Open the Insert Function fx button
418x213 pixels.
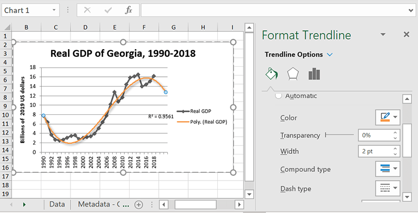tap(129, 10)
